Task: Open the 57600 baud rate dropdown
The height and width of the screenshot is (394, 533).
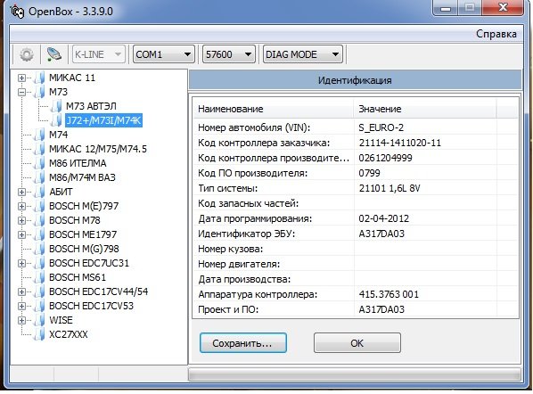Action: 229,54
